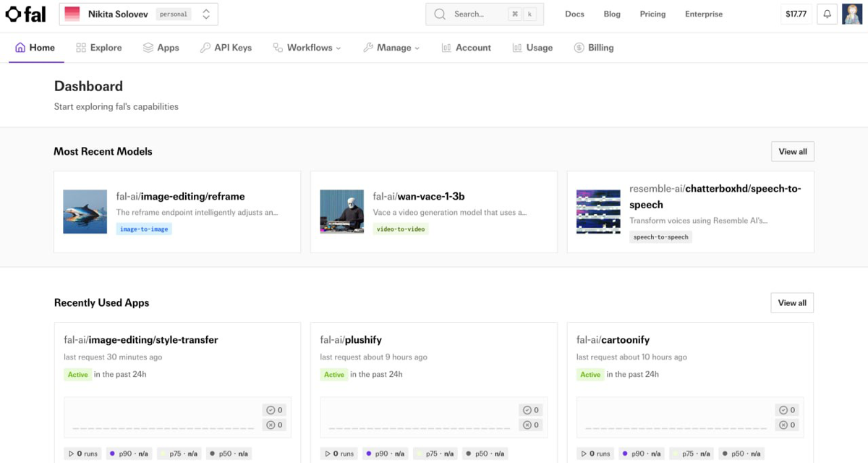
Task: Open fal-ai/image-editing/style-transfer app
Action: point(141,339)
